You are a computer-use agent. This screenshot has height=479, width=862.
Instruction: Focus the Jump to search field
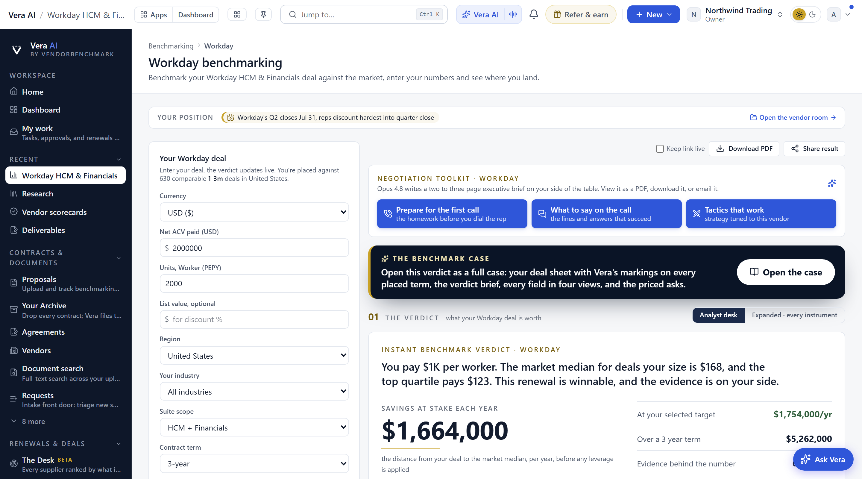(364, 14)
